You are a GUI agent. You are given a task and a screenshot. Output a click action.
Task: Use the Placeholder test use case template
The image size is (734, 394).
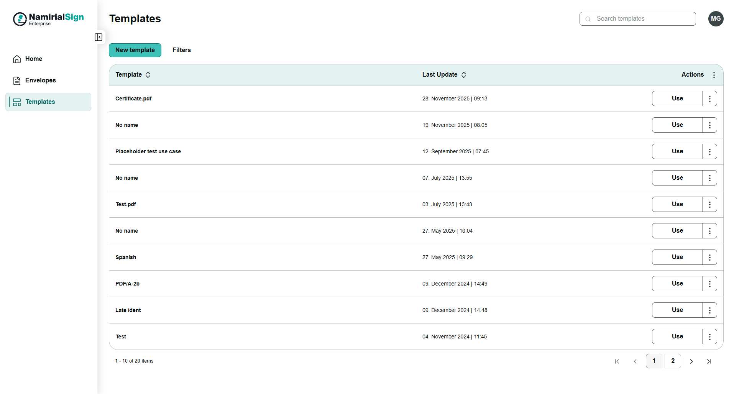point(677,152)
